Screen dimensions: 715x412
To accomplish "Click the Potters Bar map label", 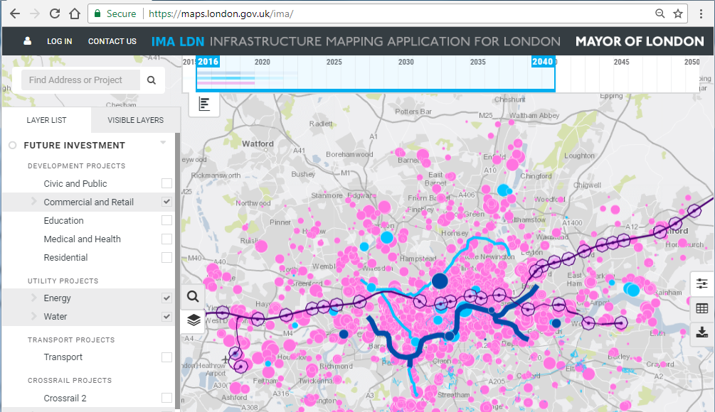I will (413, 112).
